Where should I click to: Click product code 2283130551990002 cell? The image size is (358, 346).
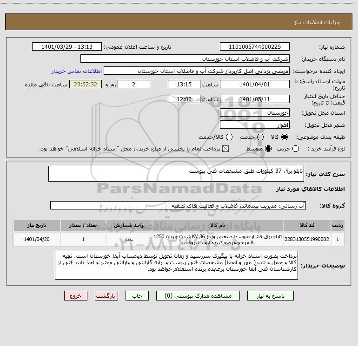(x=307, y=239)
